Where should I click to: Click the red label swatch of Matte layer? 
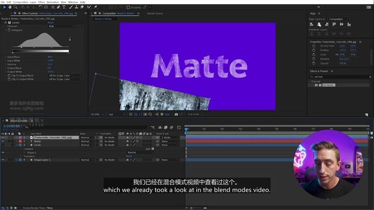coord(20,141)
